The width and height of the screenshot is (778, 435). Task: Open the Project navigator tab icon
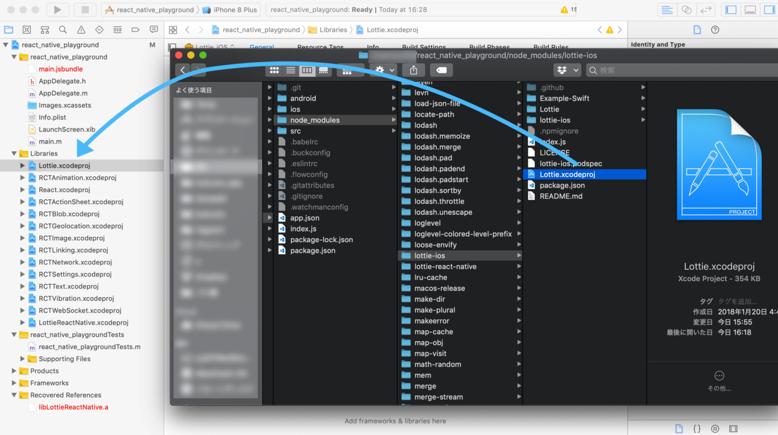[8, 29]
